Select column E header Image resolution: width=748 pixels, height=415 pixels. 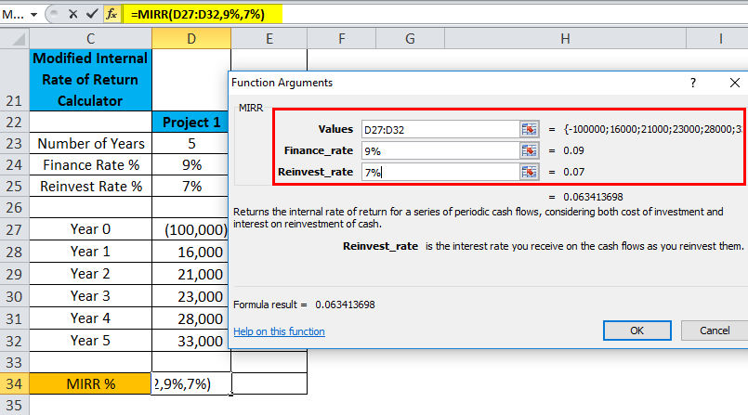click(x=269, y=39)
